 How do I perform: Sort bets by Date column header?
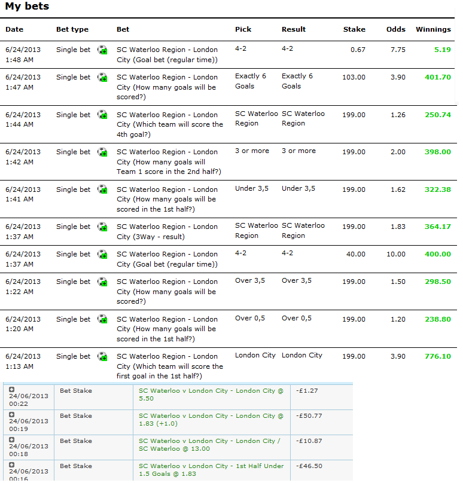[x=14, y=29]
